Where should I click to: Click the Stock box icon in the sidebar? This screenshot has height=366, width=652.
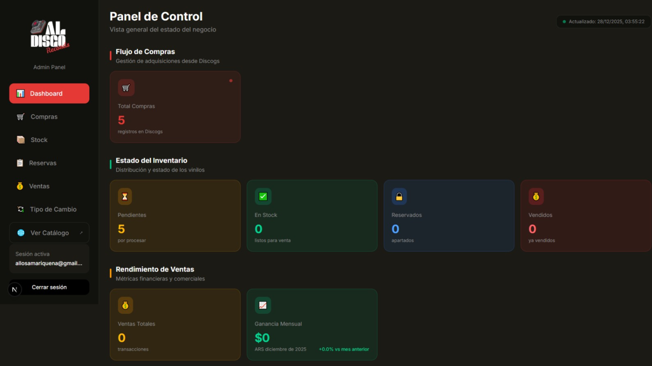point(20,140)
